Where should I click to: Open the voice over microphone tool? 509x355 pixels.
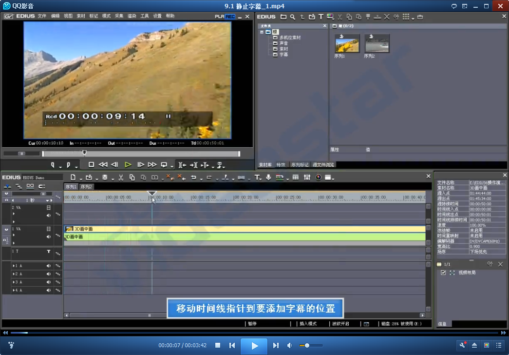tap(268, 177)
